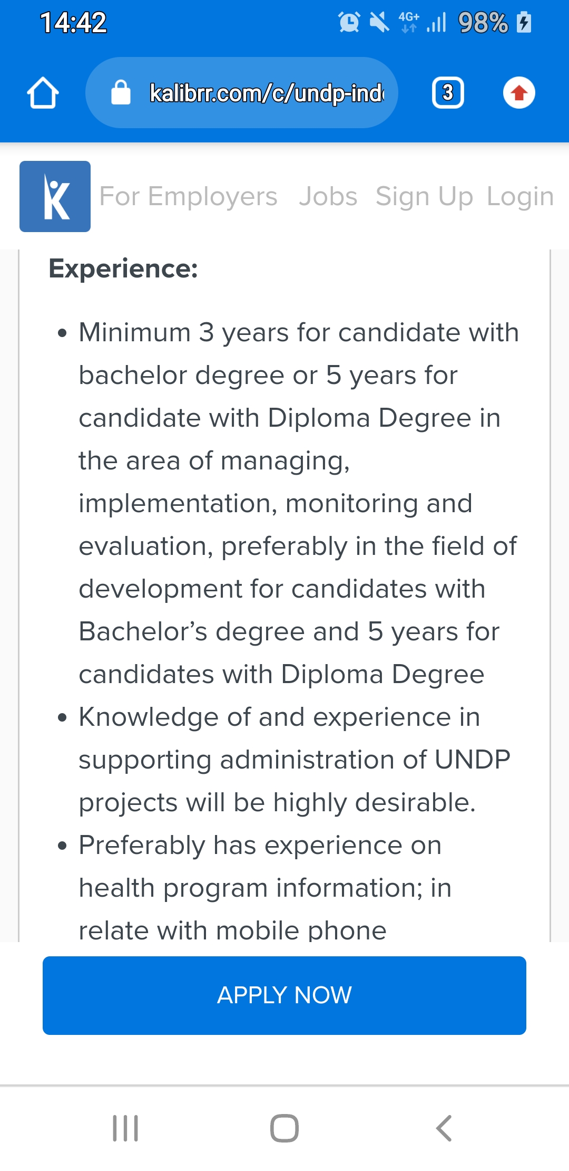
Task: Go to the For Employers page
Action: click(x=188, y=196)
